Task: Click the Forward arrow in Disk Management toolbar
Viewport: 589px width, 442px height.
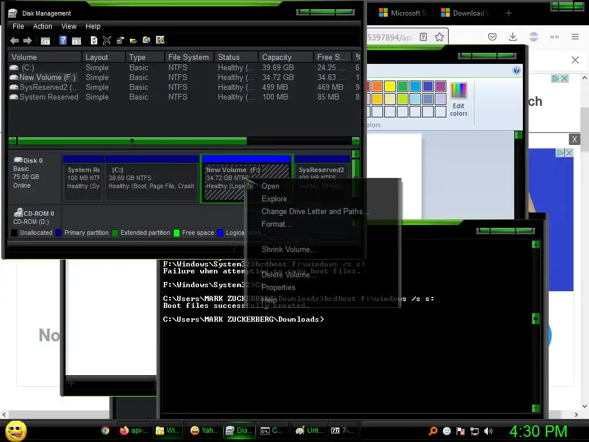Action: coord(28,41)
